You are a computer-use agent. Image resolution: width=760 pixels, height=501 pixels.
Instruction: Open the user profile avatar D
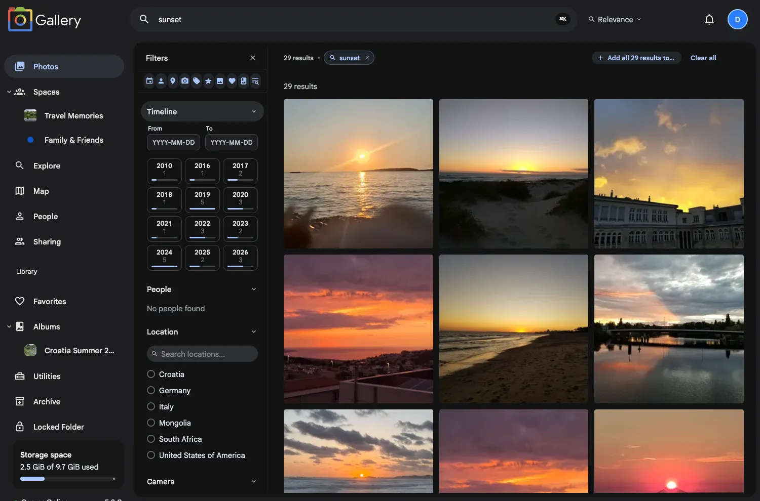pos(737,19)
